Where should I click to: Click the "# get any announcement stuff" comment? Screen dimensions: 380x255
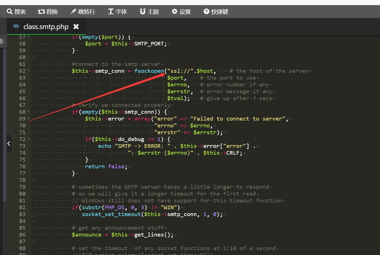pyautogui.click(x=118, y=228)
